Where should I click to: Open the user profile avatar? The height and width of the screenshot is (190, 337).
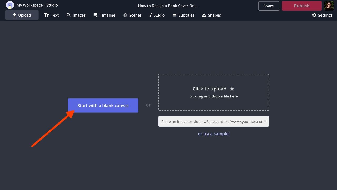tap(329, 6)
